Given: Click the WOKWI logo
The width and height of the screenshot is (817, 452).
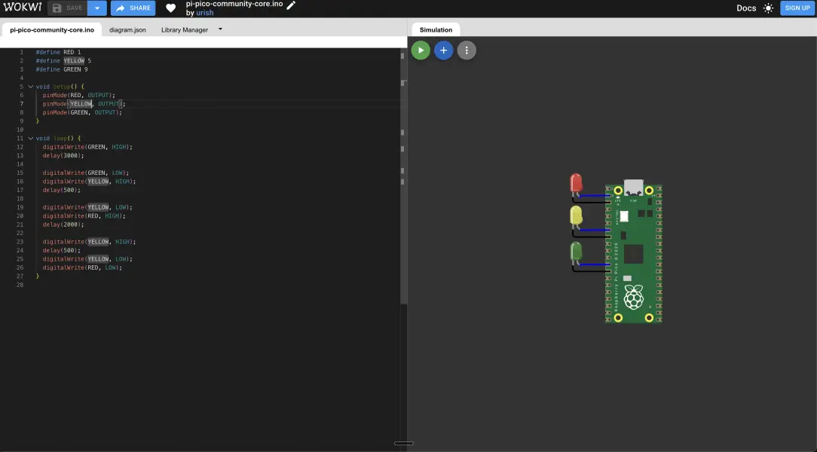Looking at the screenshot, I should click(x=23, y=7).
